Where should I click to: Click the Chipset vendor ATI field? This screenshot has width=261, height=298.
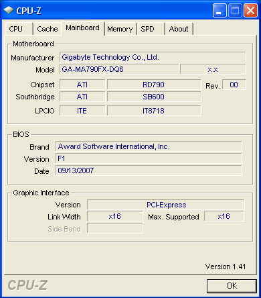82,85
